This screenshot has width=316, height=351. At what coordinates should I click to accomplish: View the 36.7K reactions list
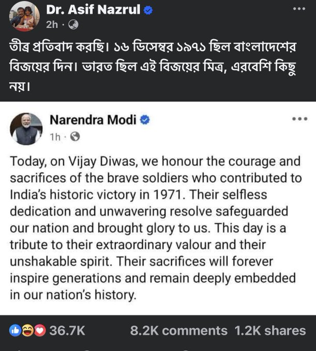tap(67, 331)
